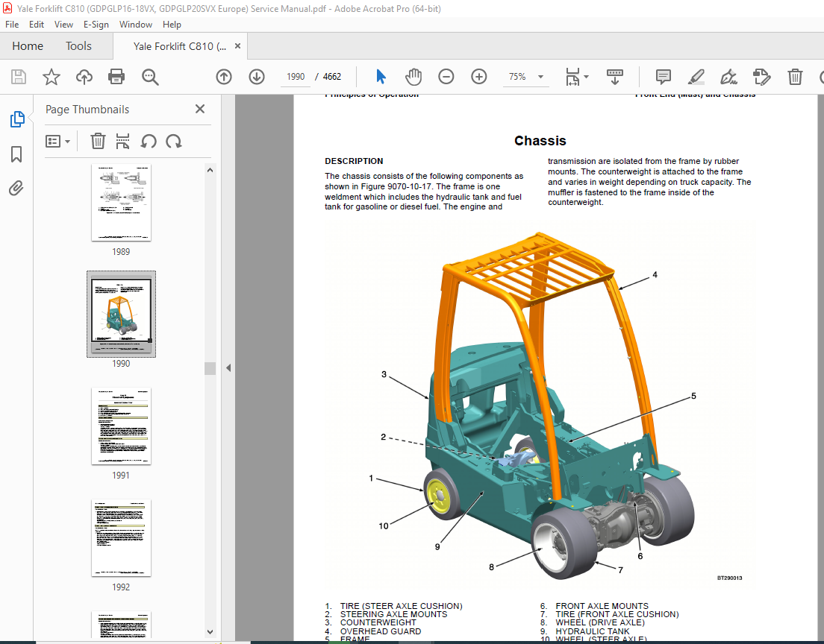Click the Page Thumbnails panel title
The image size is (824, 644).
point(87,109)
